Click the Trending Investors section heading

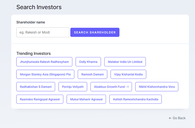click(x=33, y=53)
